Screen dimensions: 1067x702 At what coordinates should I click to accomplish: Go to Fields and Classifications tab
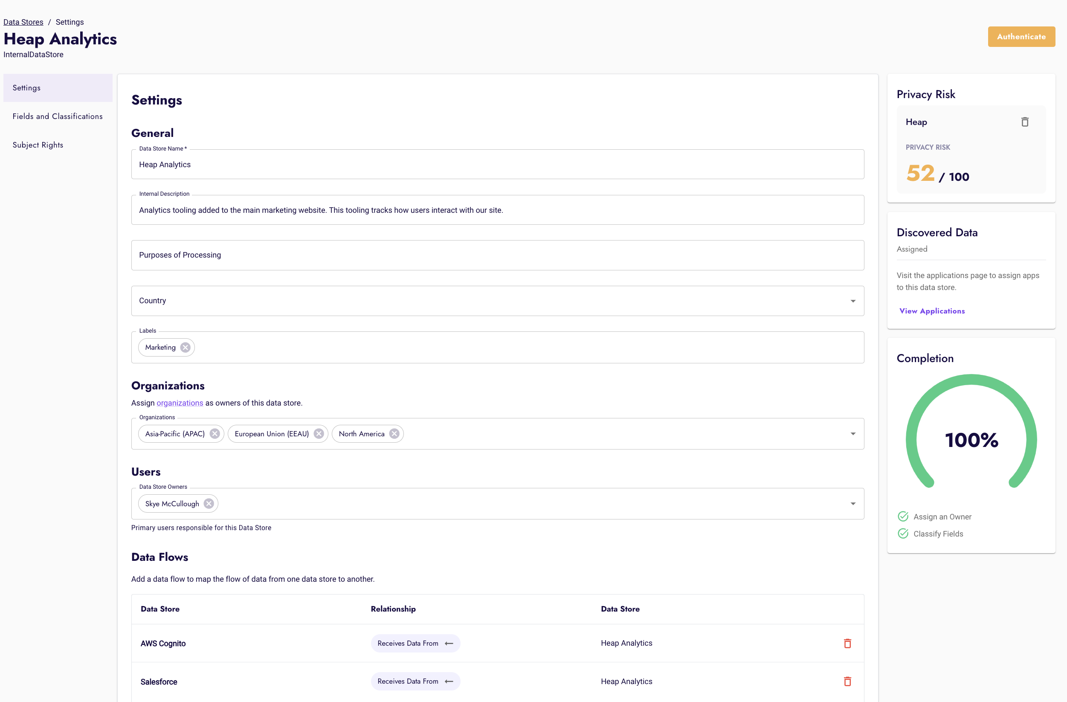[58, 116]
